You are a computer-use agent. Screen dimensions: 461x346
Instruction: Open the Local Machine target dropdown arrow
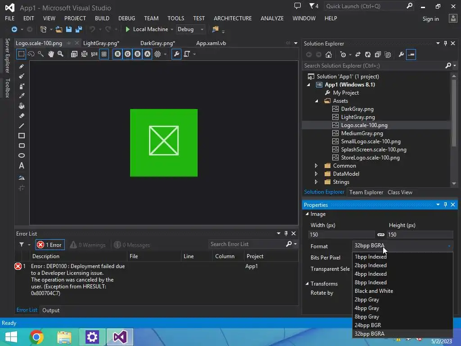[x=172, y=29]
